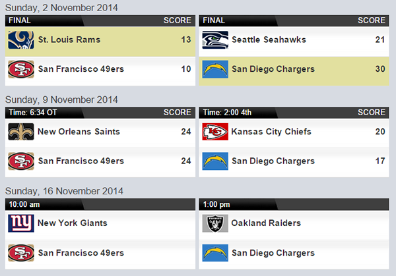Click the San Diego Chargers score of 30

[x=379, y=69]
